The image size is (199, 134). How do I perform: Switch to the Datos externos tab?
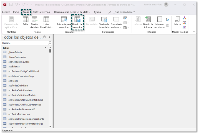41,12
